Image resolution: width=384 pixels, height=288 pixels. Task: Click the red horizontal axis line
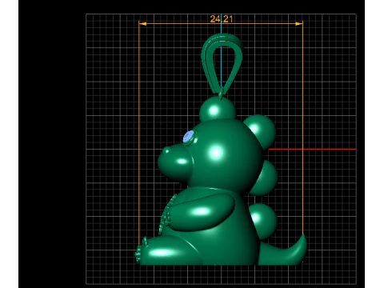[312, 150]
